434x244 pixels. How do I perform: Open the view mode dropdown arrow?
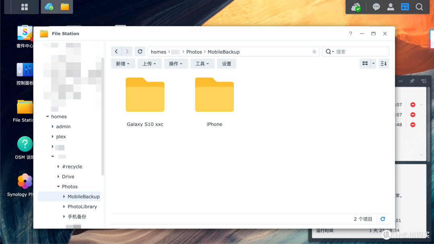click(373, 63)
